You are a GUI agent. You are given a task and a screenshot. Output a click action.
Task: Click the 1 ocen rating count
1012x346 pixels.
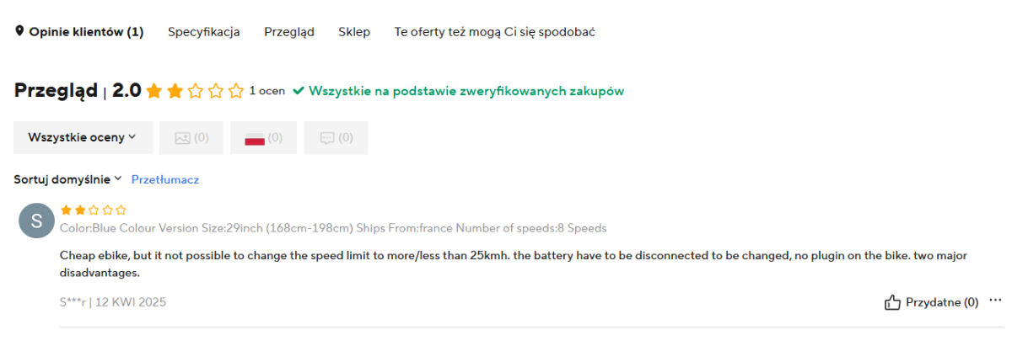(267, 91)
